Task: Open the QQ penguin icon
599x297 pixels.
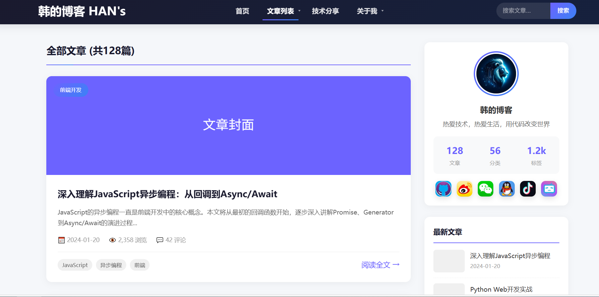Action: (507, 189)
